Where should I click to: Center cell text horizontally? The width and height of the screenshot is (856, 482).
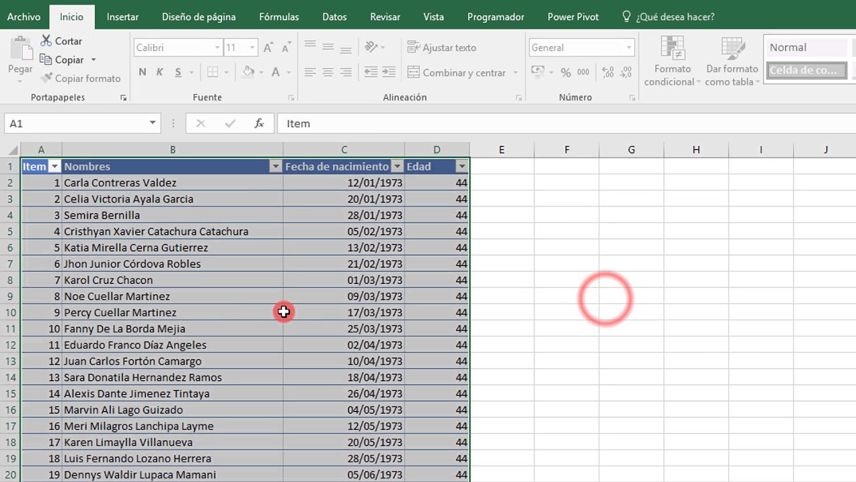[x=328, y=72]
